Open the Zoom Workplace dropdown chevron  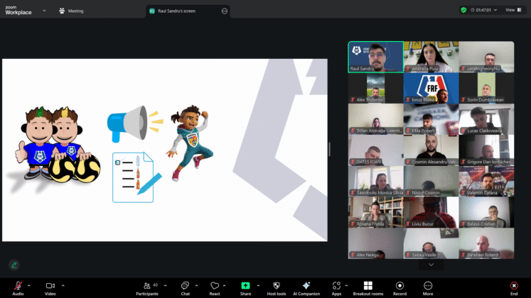coord(44,11)
